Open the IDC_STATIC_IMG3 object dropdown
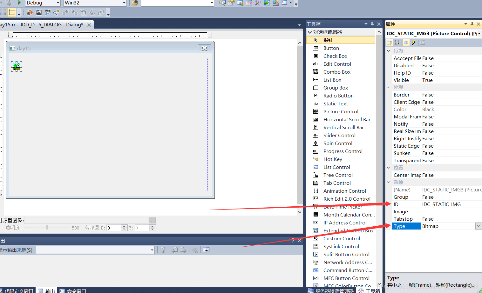This screenshot has height=293, width=482. 479,34
